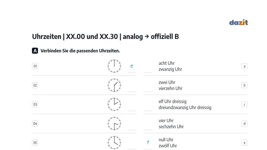Select the row 05 analog clock
This screenshot has width=267, height=150.
(114, 143)
